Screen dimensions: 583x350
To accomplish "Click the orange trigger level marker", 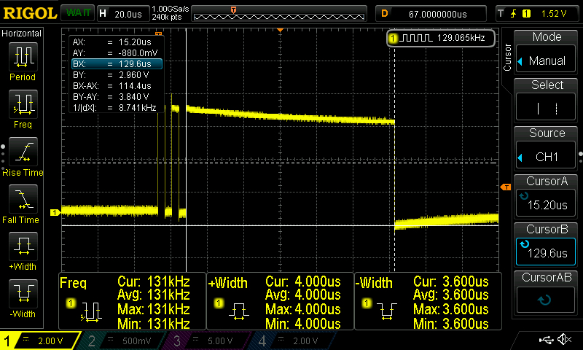I will click(506, 187).
